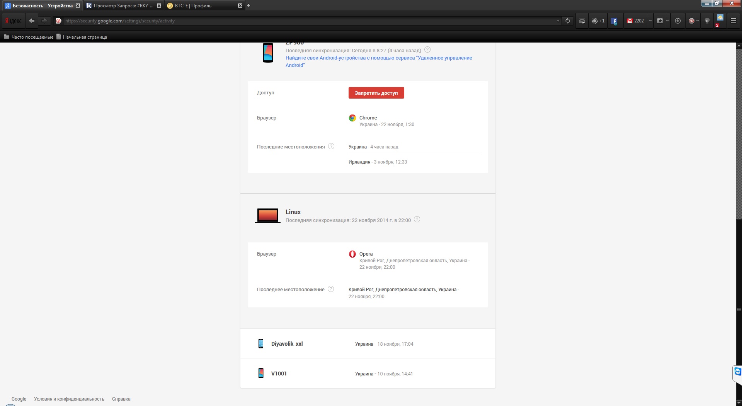Open the bookmarks star icon
The height and width of the screenshot is (406, 742).
(x=660, y=21)
